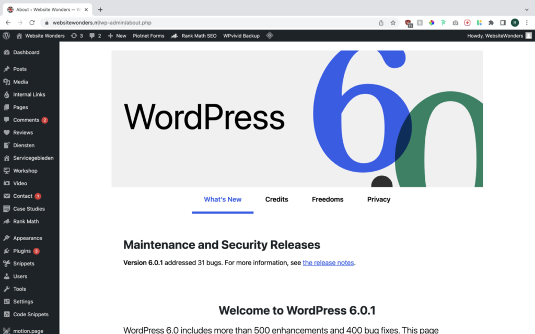
Task: Open browser tab list chevron
Action: [527, 9]
